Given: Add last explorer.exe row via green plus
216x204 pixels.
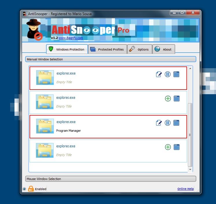Looking at the screenshot, I should 168,147.
